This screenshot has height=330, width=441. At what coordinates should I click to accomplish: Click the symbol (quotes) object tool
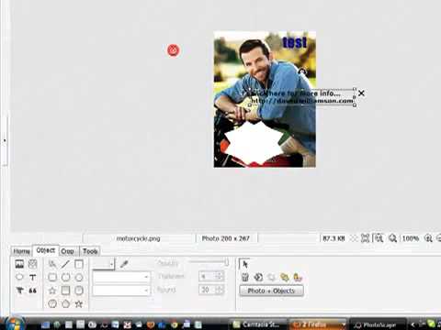click(x=32, y=291)
